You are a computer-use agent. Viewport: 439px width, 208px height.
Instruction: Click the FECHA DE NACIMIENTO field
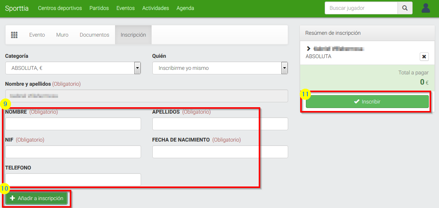[x=220, y=152]
